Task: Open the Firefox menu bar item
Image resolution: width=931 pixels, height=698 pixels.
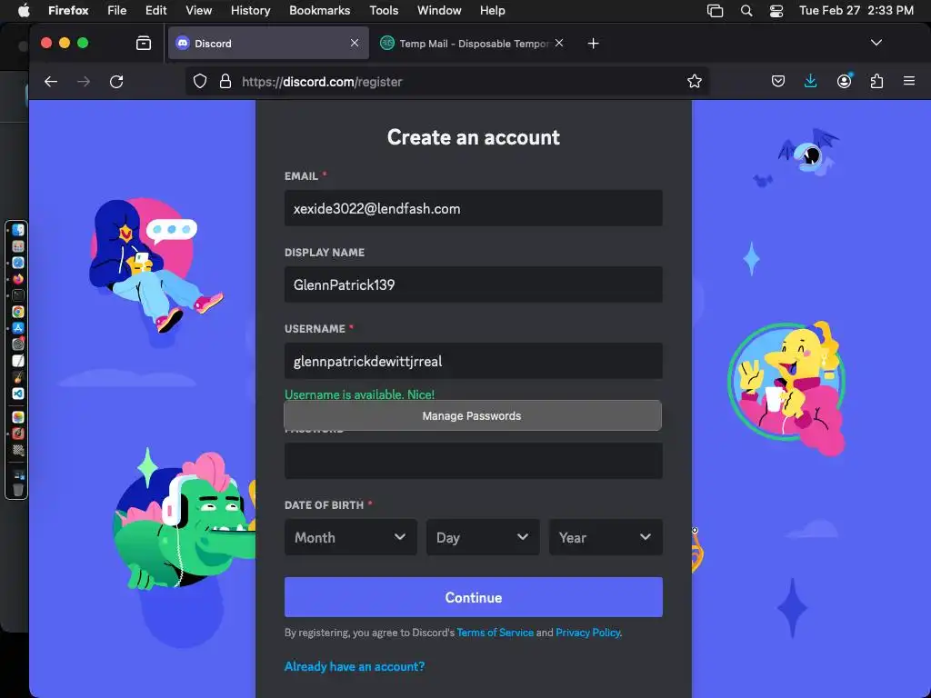Action: (68, 11)
